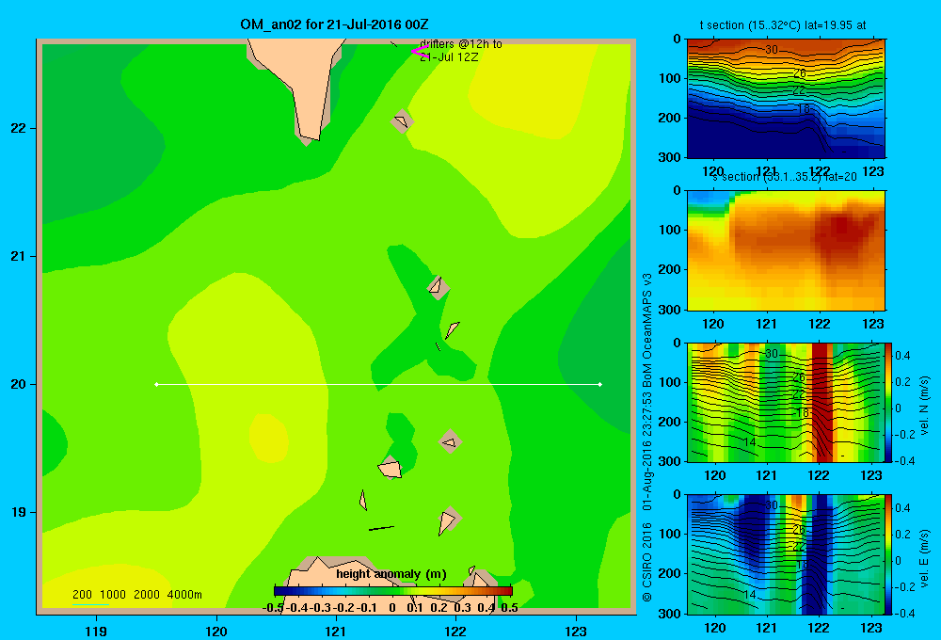Open the eastward velocity section plot

(x=786, y=554)
